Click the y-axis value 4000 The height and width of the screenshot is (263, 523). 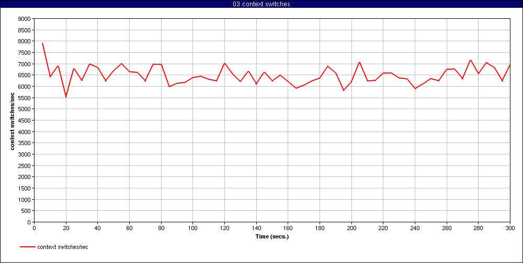tap(25, 132)
